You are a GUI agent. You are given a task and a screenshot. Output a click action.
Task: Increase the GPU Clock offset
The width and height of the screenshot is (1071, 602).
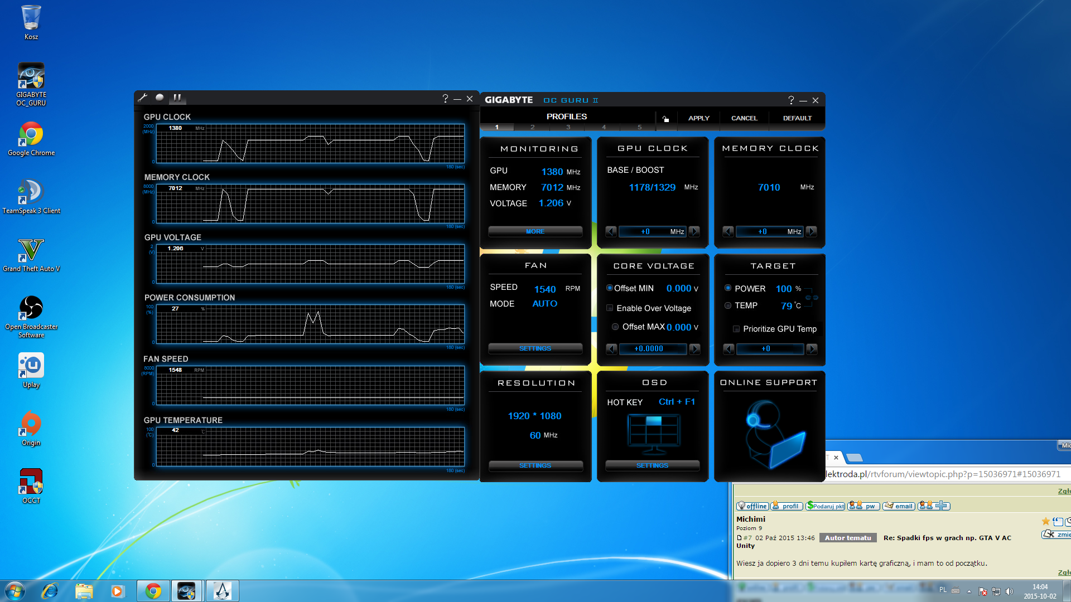point(694,231)
